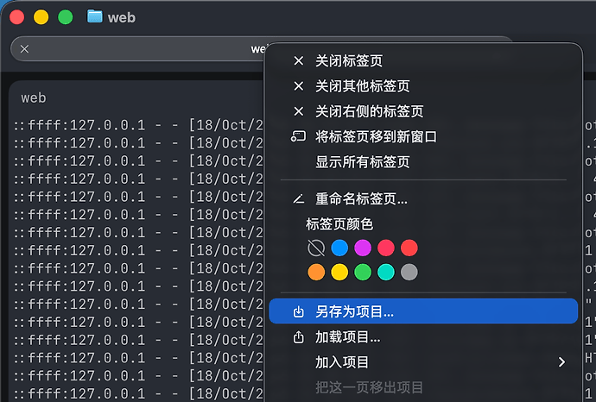
Task: Click the X icon beside 关闭标签页
Action: tap(299, 60)
